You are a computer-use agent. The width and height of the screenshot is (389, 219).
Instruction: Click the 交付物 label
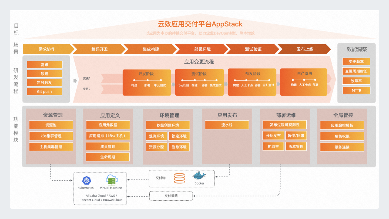click(160, 178)
